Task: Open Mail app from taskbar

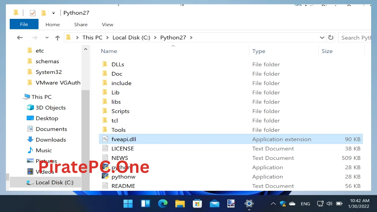Action: pos(215,203)
